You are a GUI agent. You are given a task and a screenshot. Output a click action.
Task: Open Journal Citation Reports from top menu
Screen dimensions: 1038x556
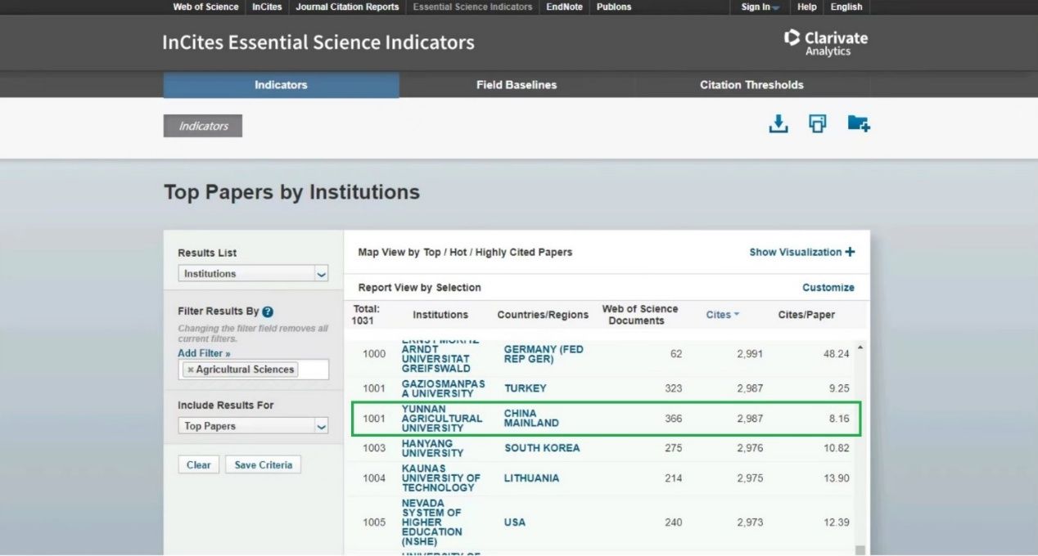pos(347,7)
